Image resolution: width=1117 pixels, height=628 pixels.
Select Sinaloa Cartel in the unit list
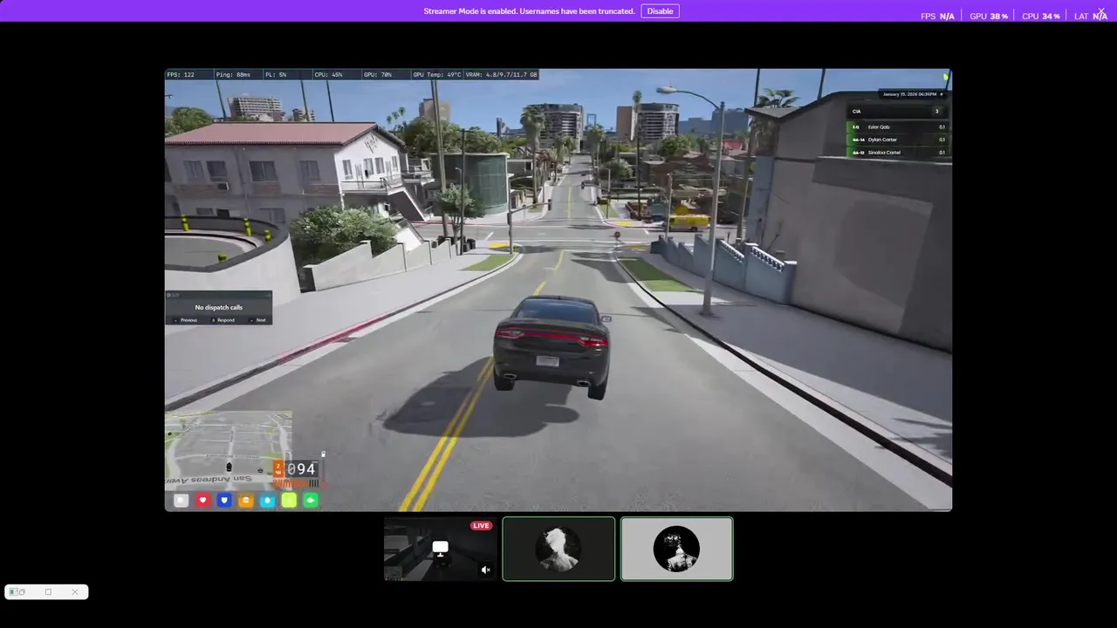pyautogui.click(x=899, y=152)
